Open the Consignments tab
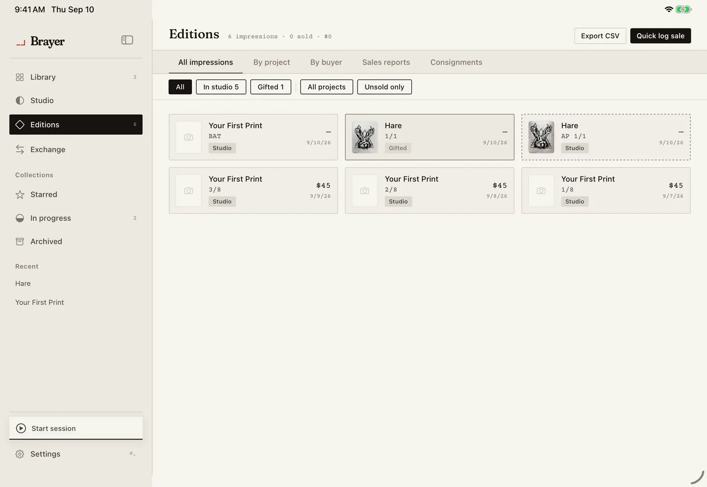 tap(456, 62)
